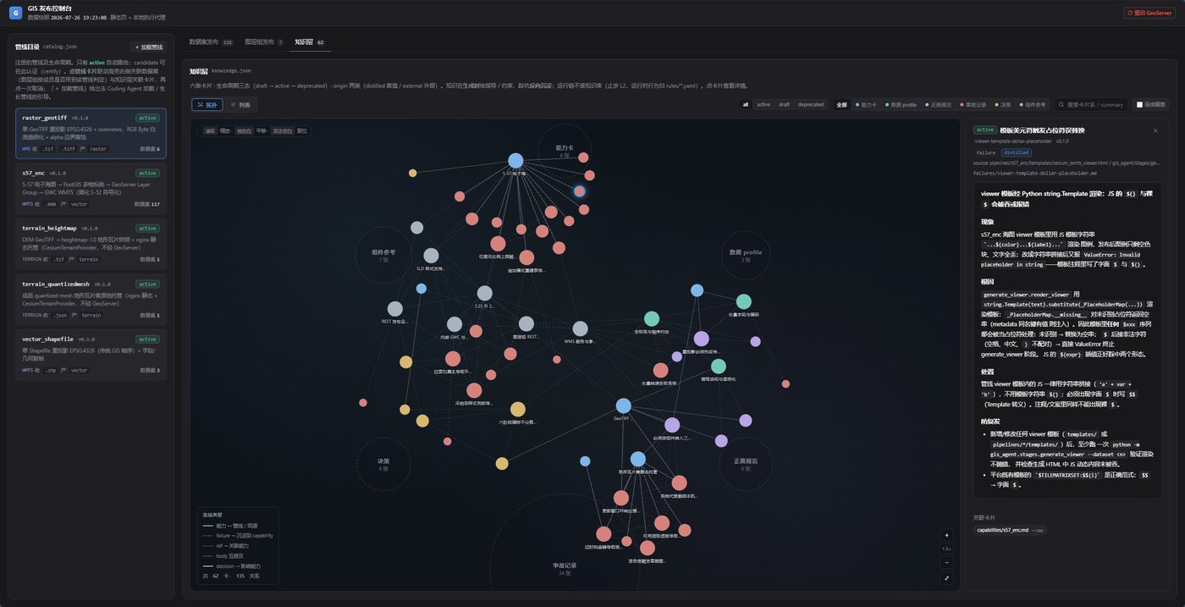This screenshot has width=1185, height=607.
Task: Click the red 更新窗口开始位像 node
Action: tap(621, 498)
